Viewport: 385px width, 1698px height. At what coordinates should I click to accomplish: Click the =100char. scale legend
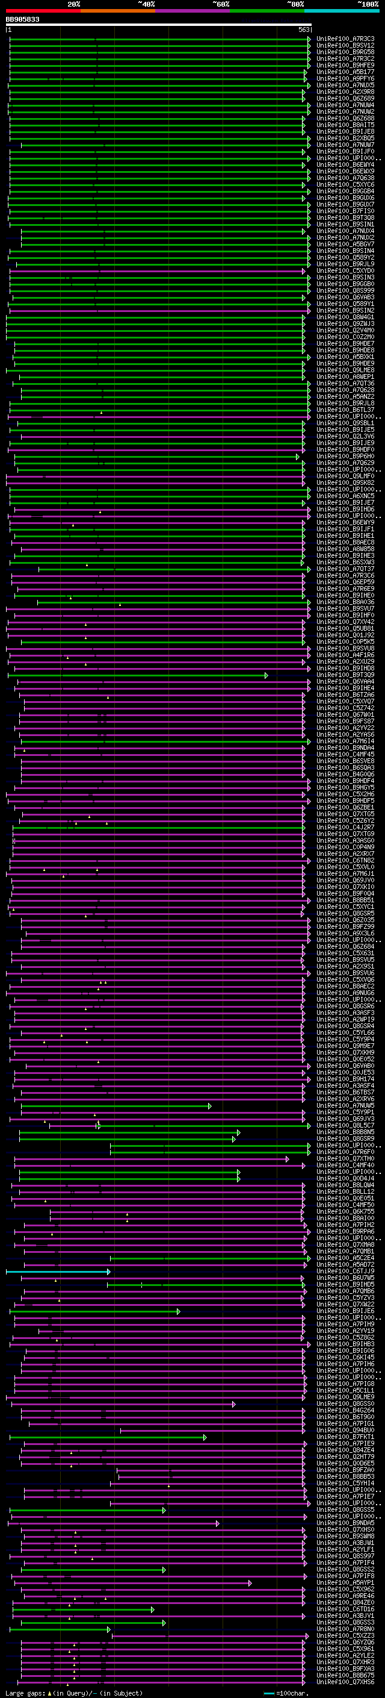click(x=285, y=1693)
